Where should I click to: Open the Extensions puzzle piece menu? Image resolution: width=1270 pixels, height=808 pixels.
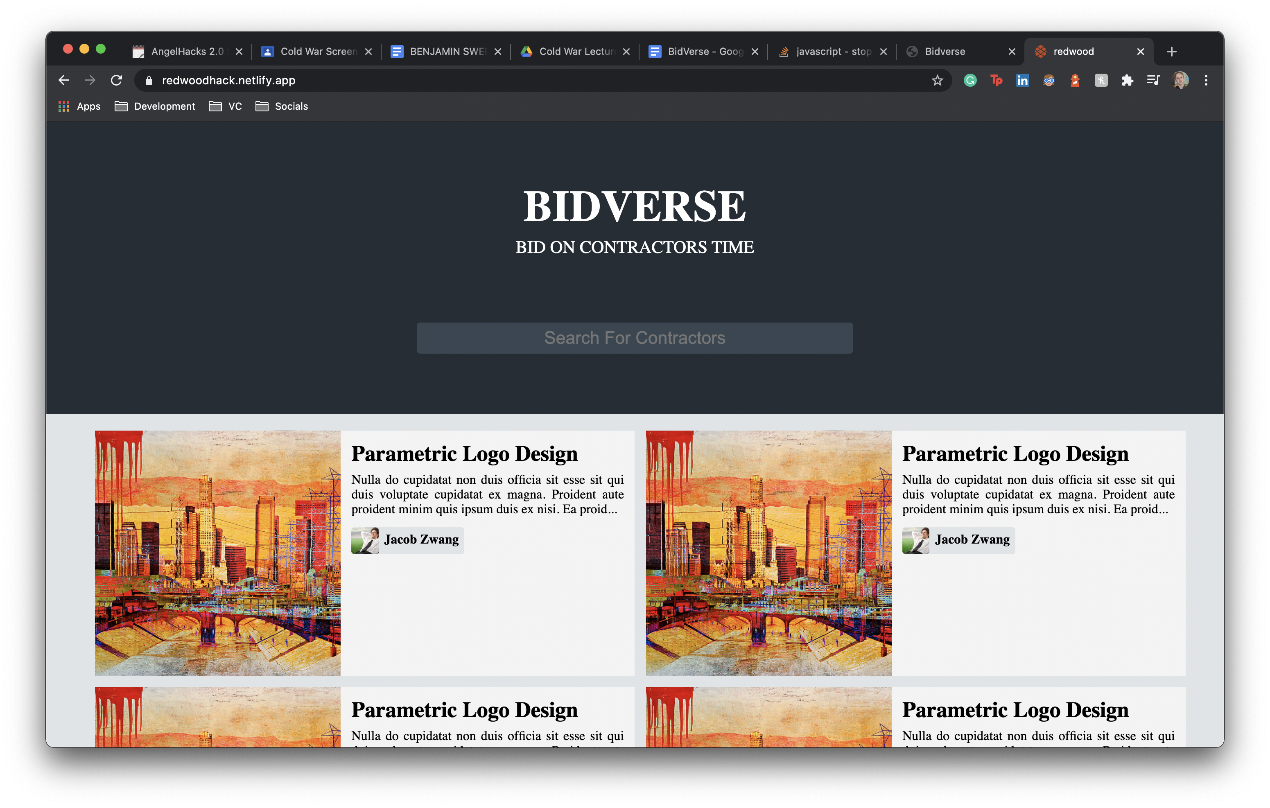coord(1127,80)
